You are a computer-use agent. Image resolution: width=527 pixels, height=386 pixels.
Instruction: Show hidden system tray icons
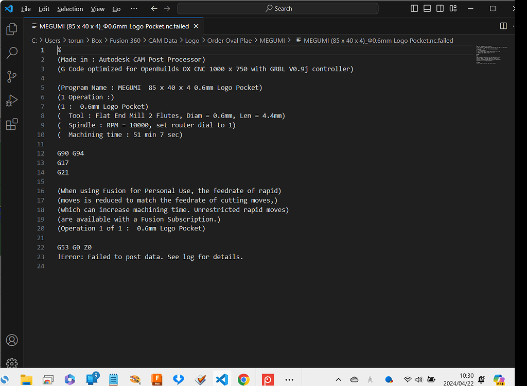(339, 380)
